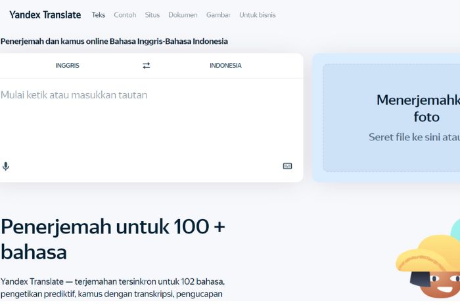The image size is (460, 305).
Task: Click the 'Penerjemah untuk 100 + bahasa' heading
Action: point(112,239)
